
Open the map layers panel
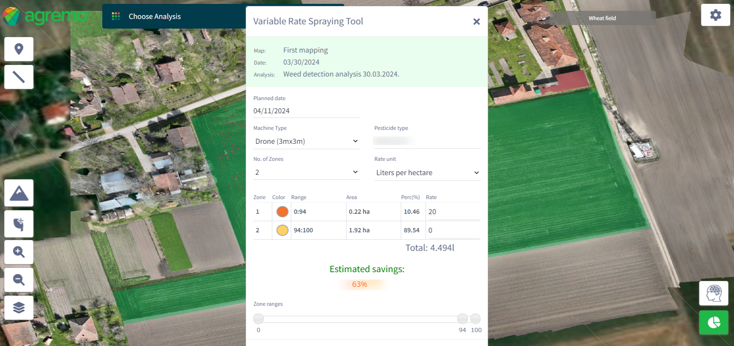(19, 308)
